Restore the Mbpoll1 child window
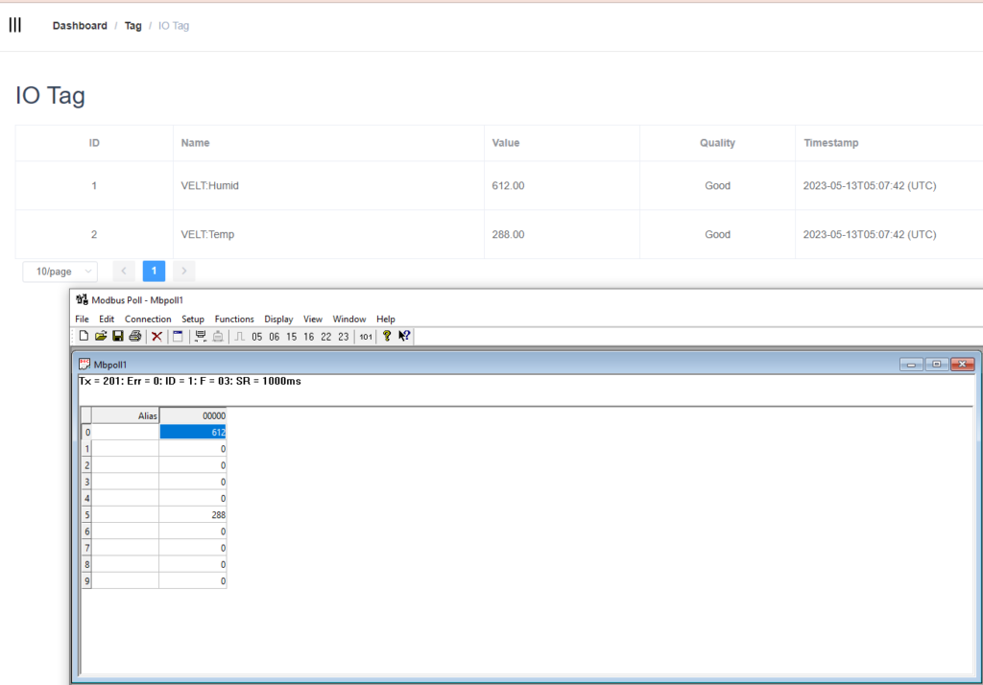This screenshot has width=983, height=685. [x=936, y=365]
